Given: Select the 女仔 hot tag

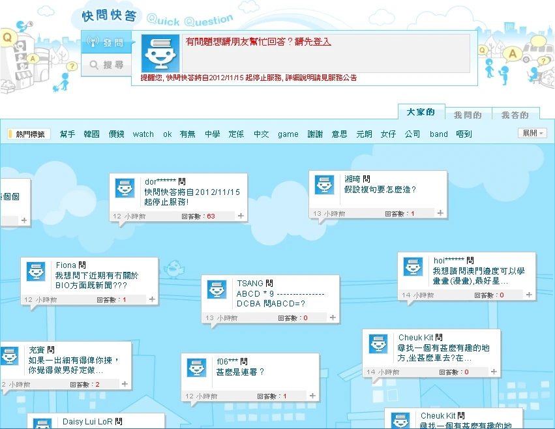Looking at the screenshot, I should click(x=388, y=134).
